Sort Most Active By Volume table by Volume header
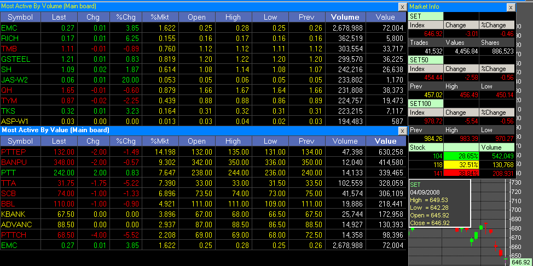 345,17
